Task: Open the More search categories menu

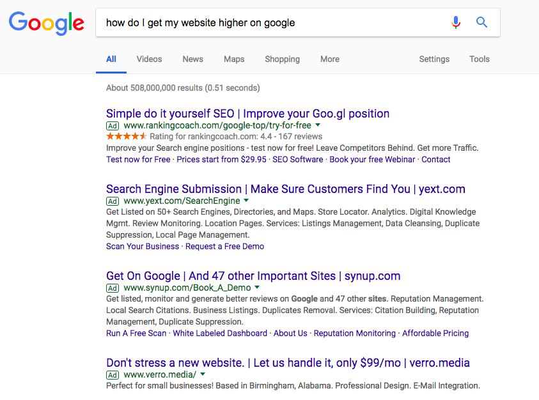Action: point(330,59)
